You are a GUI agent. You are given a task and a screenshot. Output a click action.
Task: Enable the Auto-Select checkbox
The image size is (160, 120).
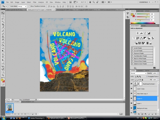9,6
